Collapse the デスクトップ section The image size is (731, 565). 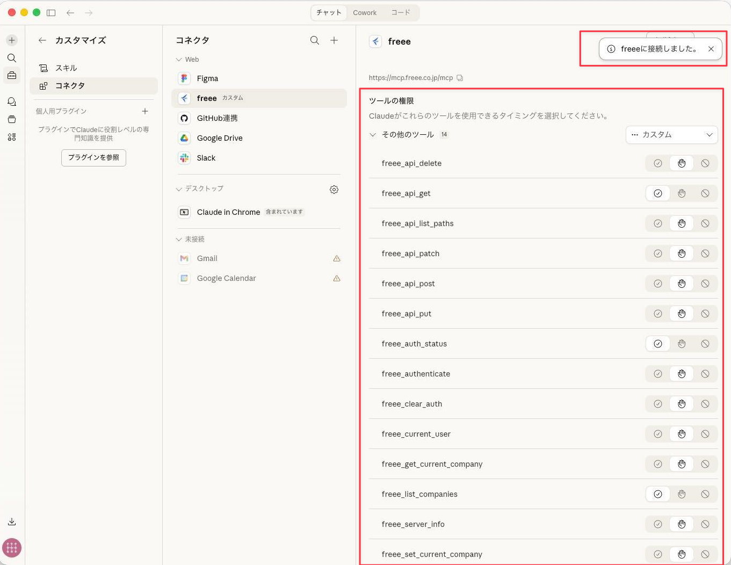179,189
